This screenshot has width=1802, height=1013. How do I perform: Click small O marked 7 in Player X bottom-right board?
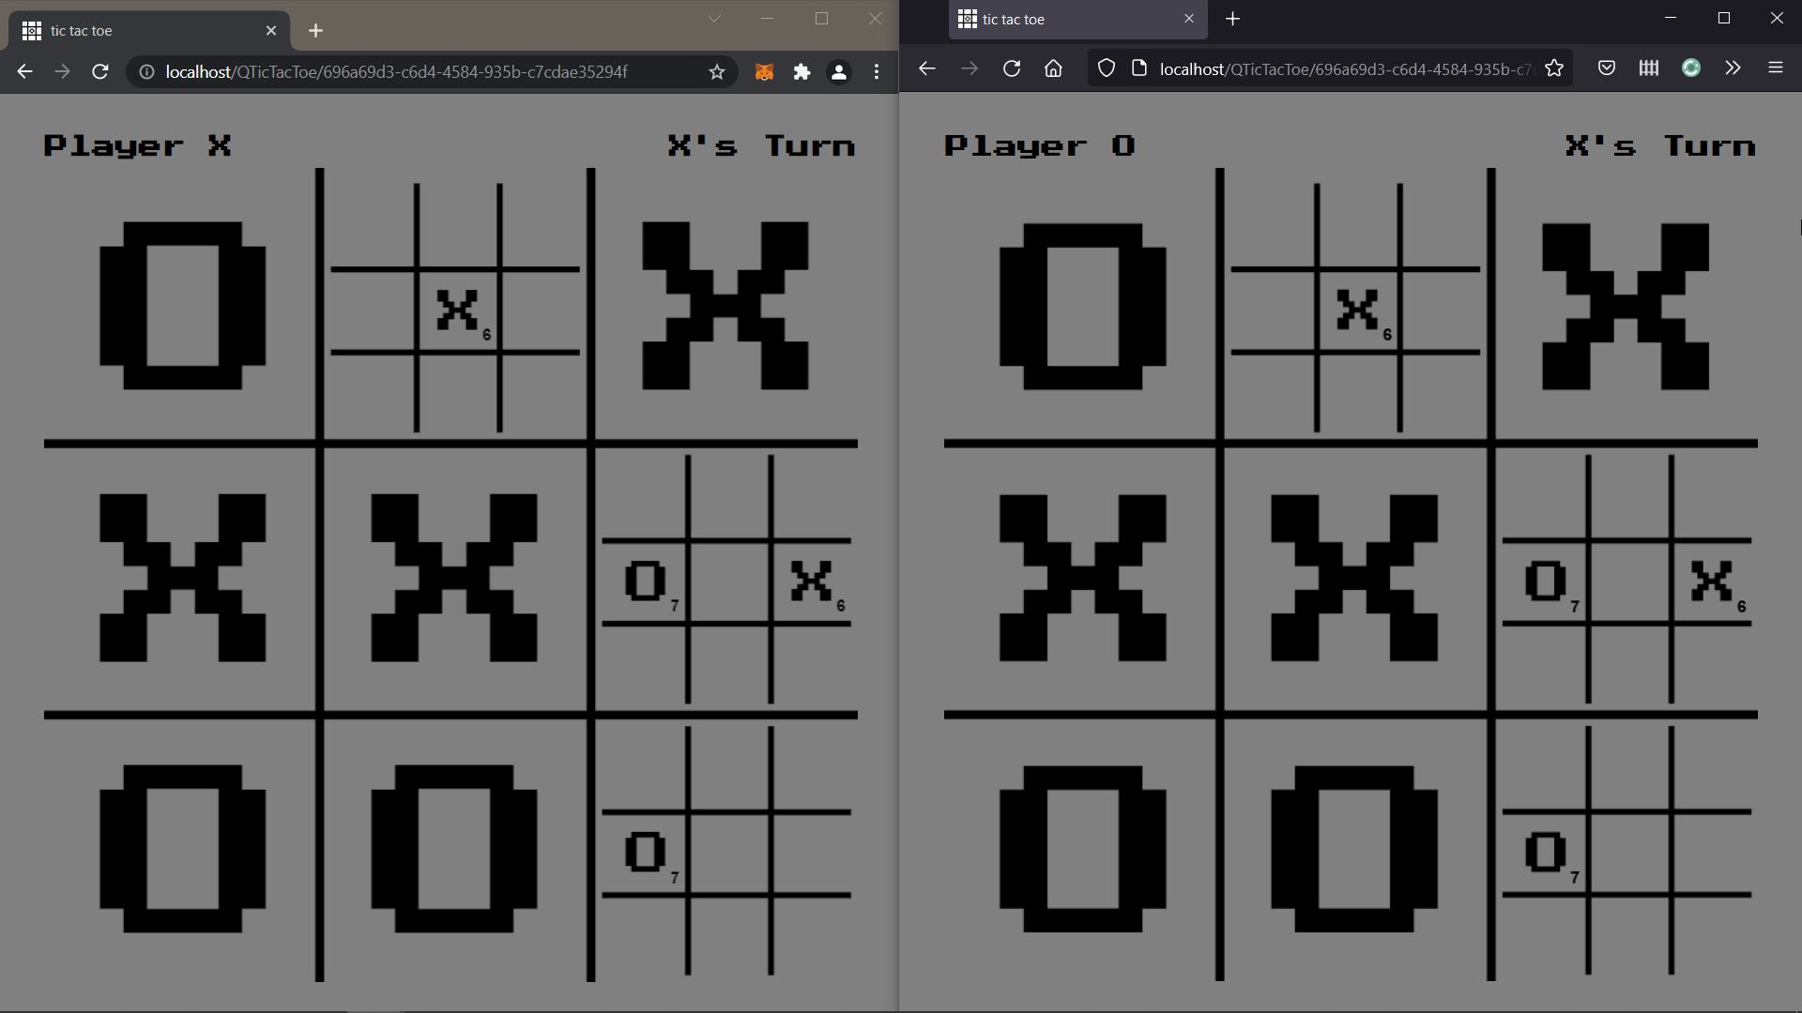click(646, 853)
